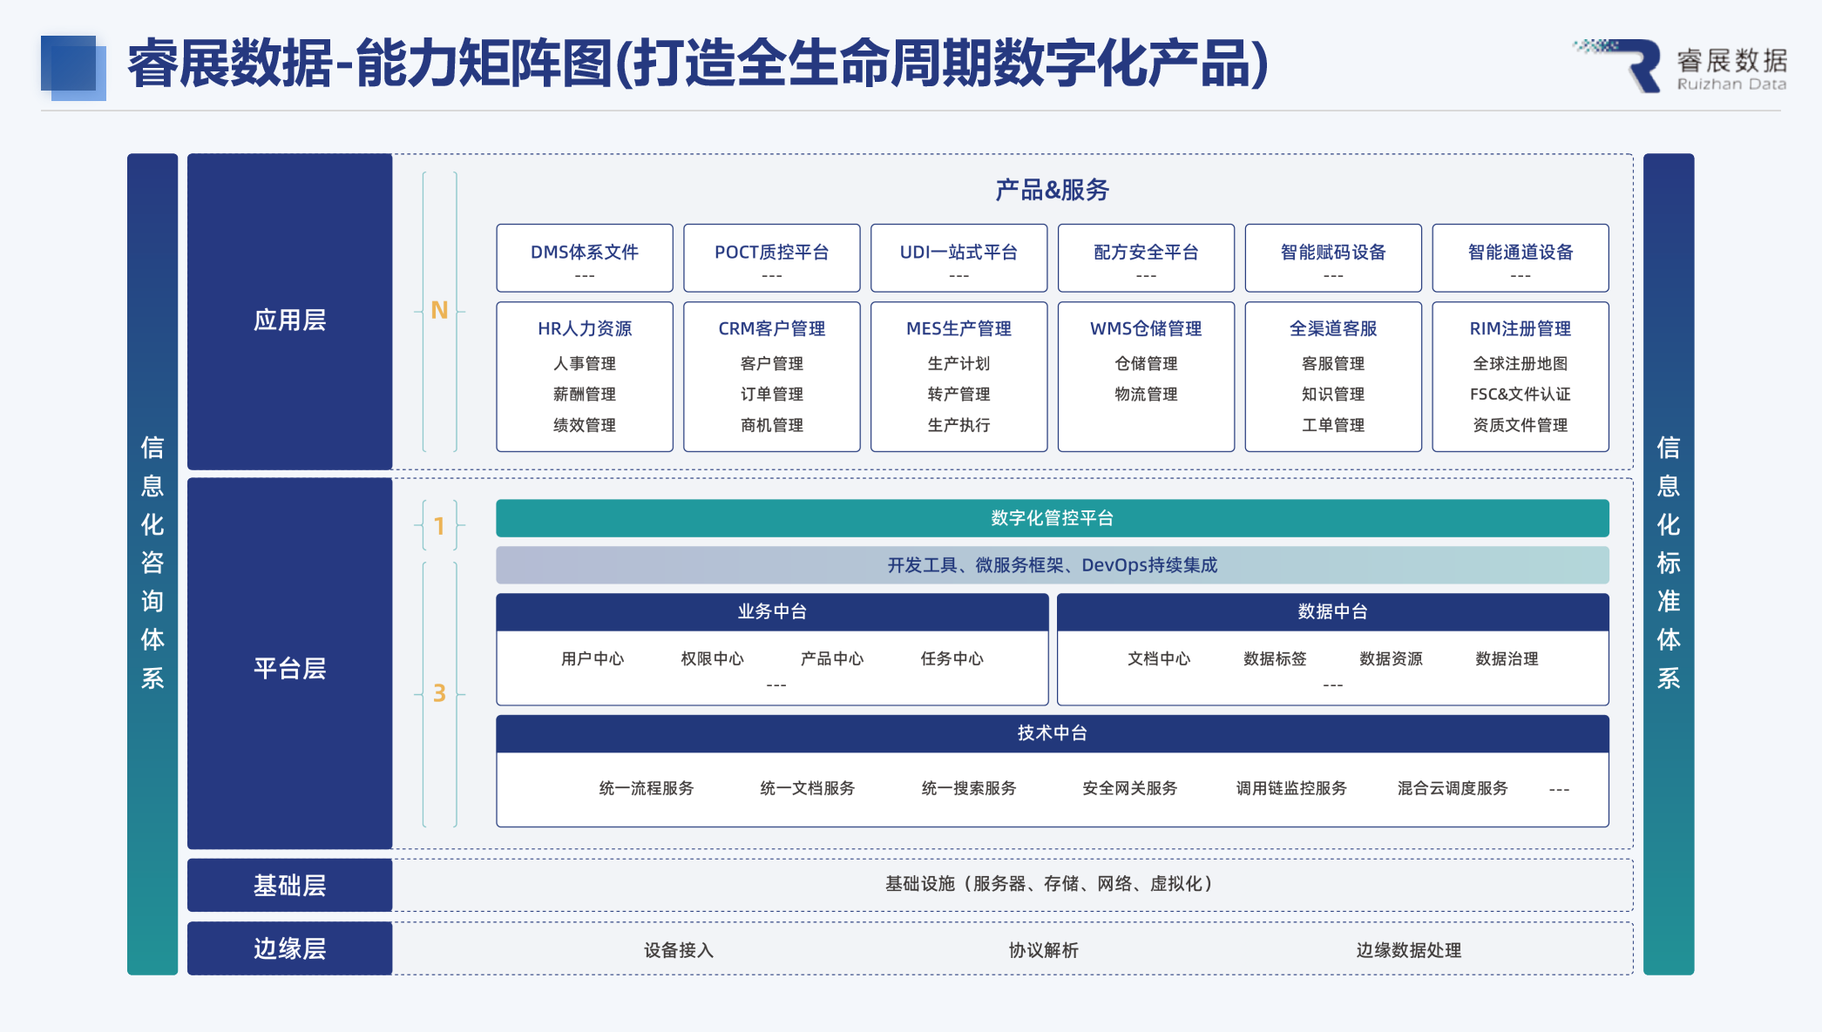Select 任务中心 item
Image resolution: width=1822 pixels, height=1032 pixels.
(952, 658)
